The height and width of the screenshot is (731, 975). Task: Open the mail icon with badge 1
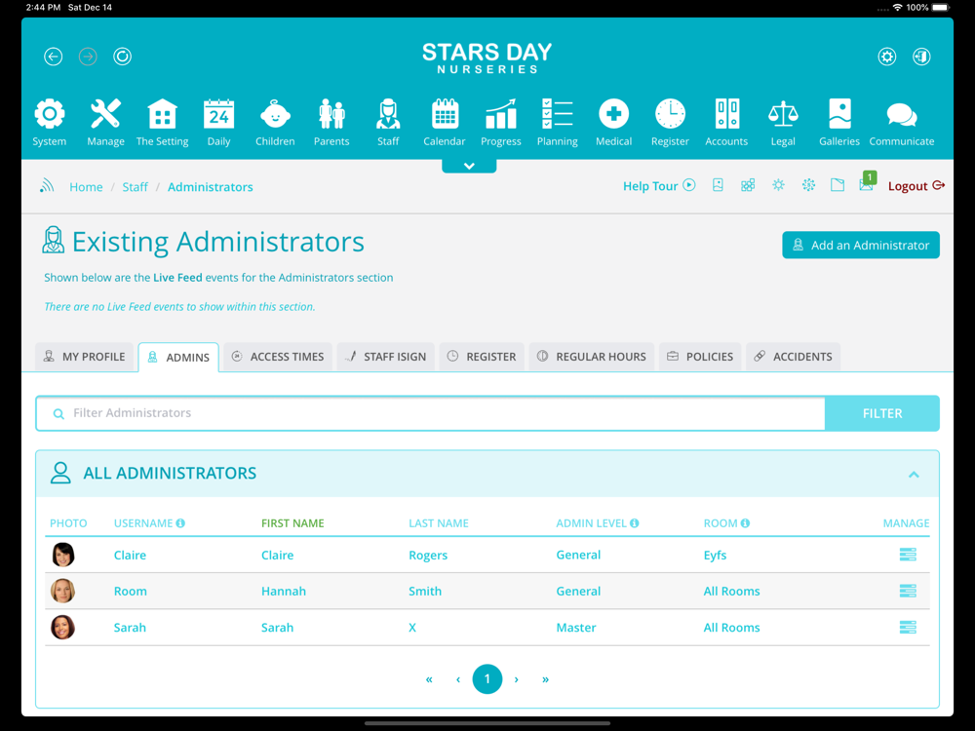868,182
